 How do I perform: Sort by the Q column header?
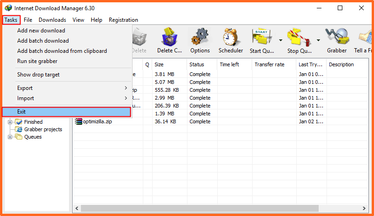click(x=147, y=64)
